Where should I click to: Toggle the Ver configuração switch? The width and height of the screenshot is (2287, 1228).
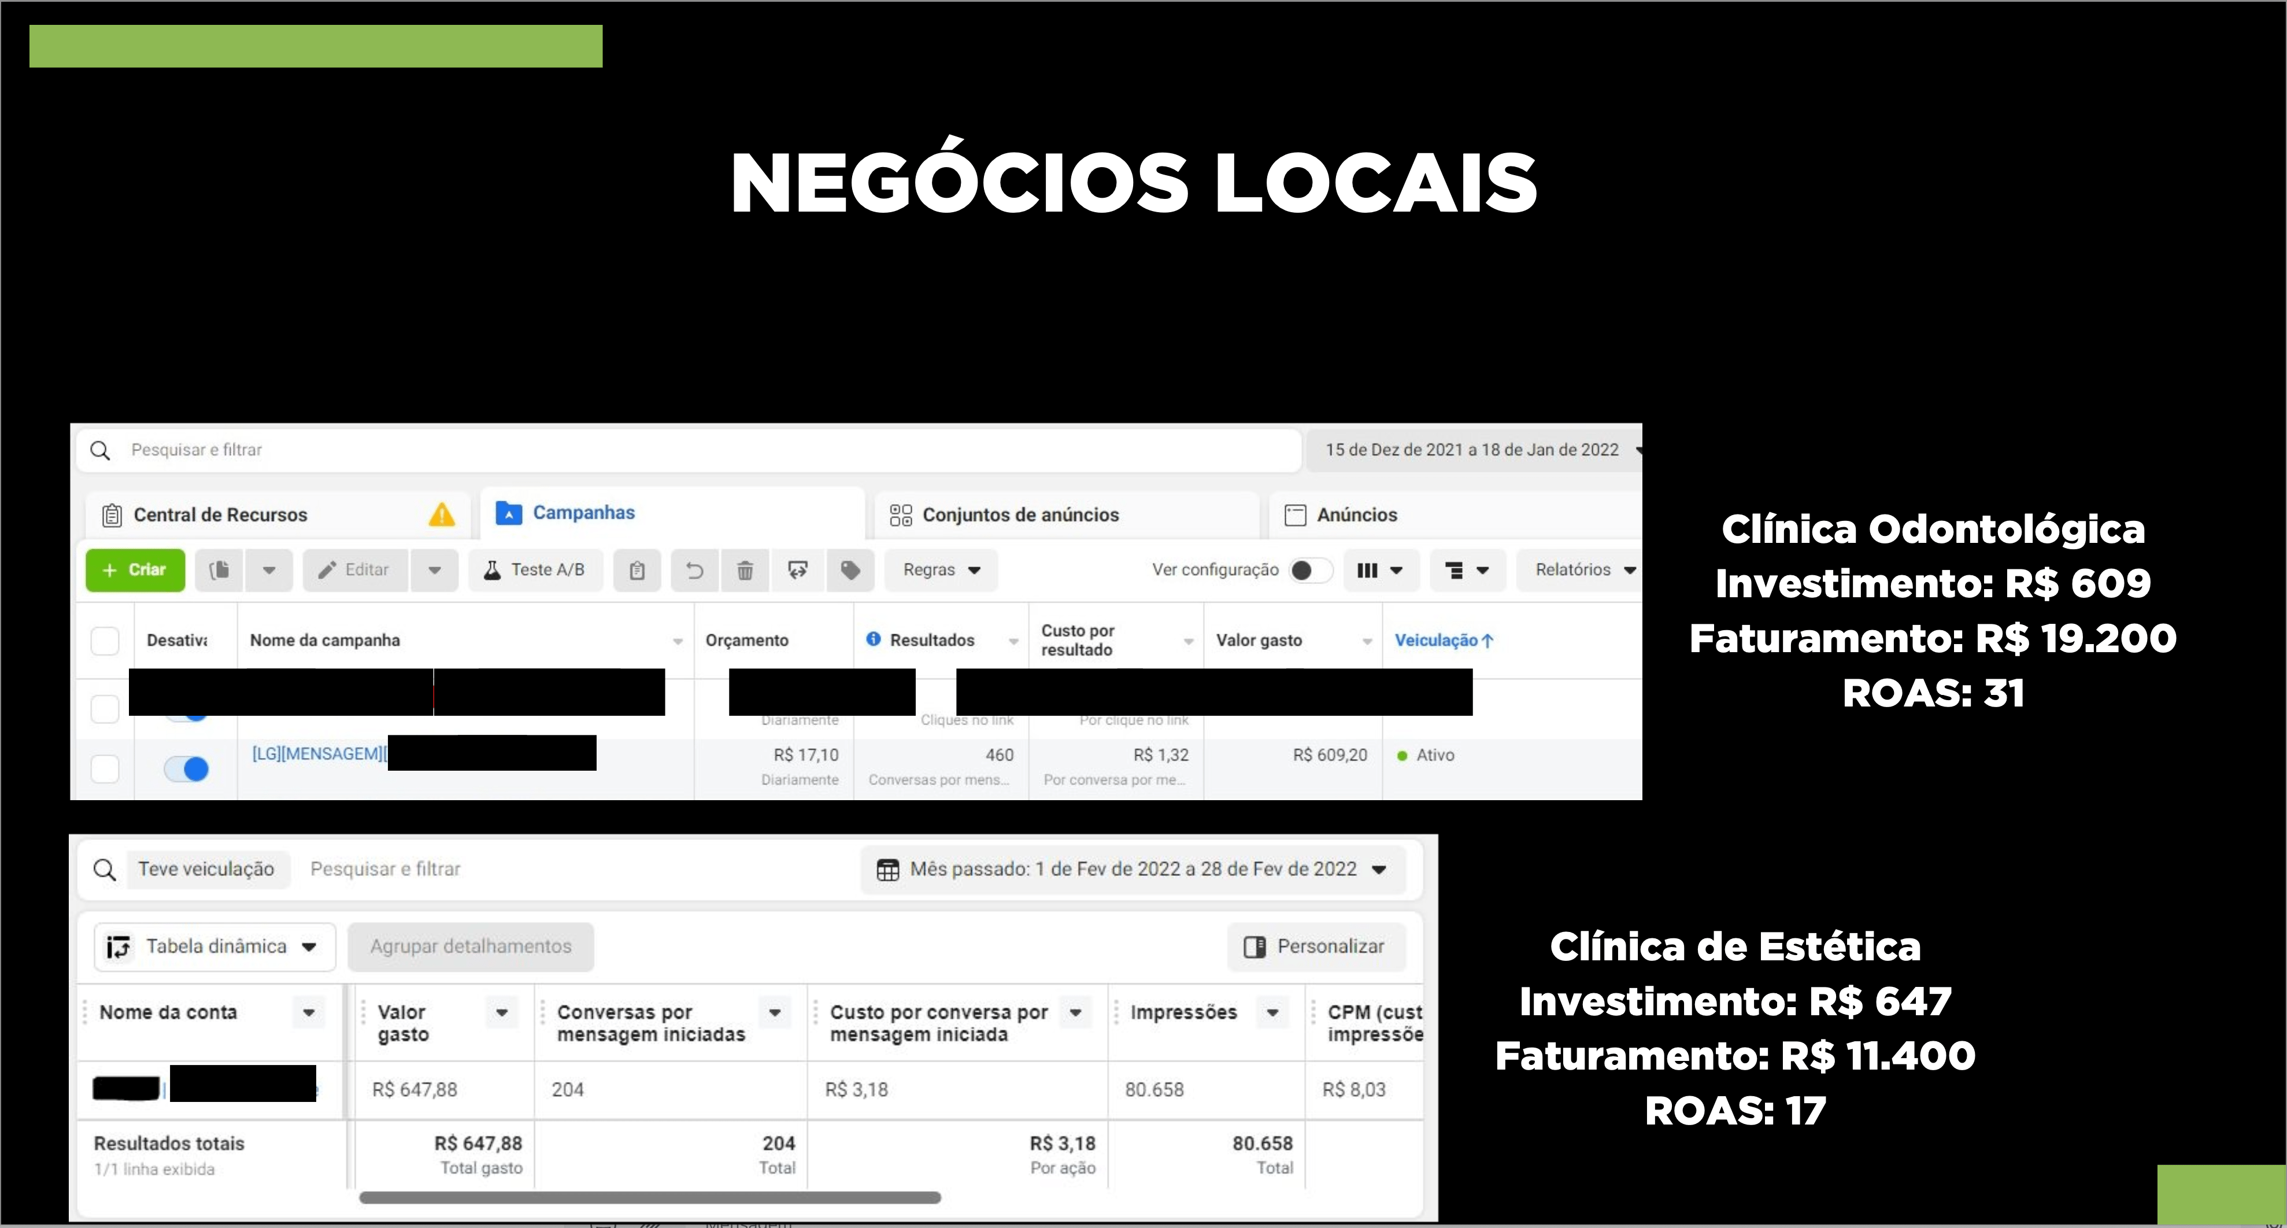1311,570
